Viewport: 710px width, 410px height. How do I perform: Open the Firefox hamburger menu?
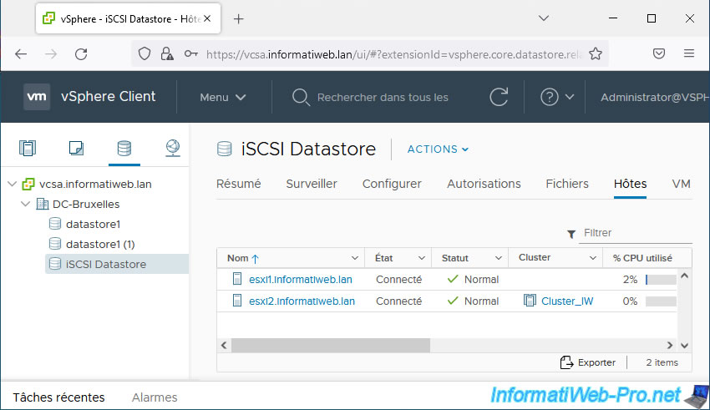click(689, 53)
